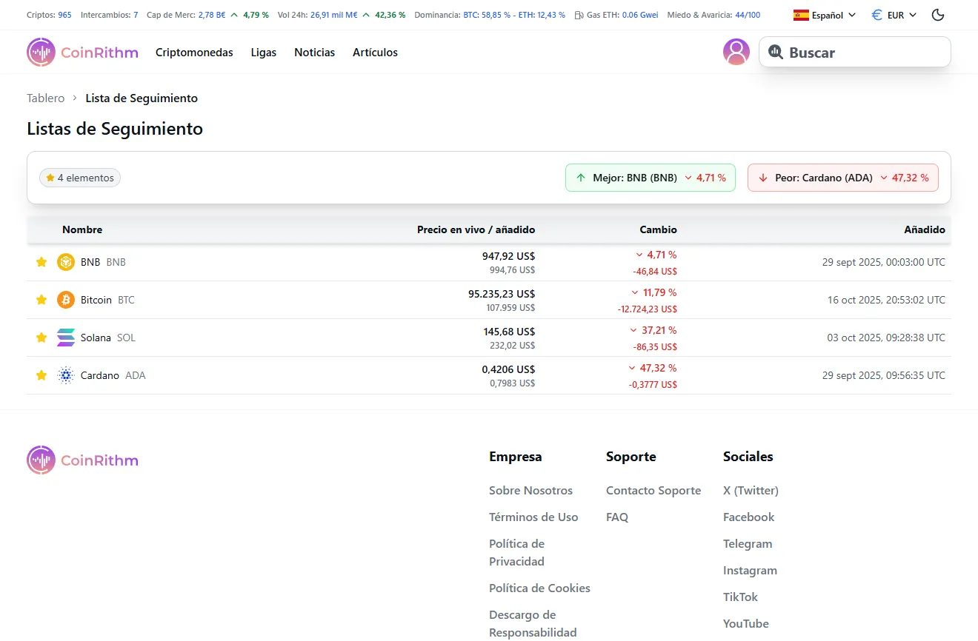Toggle dark mode with the moon icon

pos(937,14)
